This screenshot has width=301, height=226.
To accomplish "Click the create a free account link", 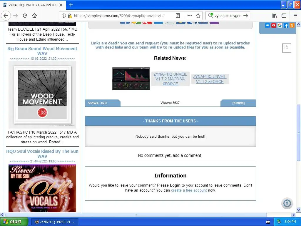I will tap(189, 190).
